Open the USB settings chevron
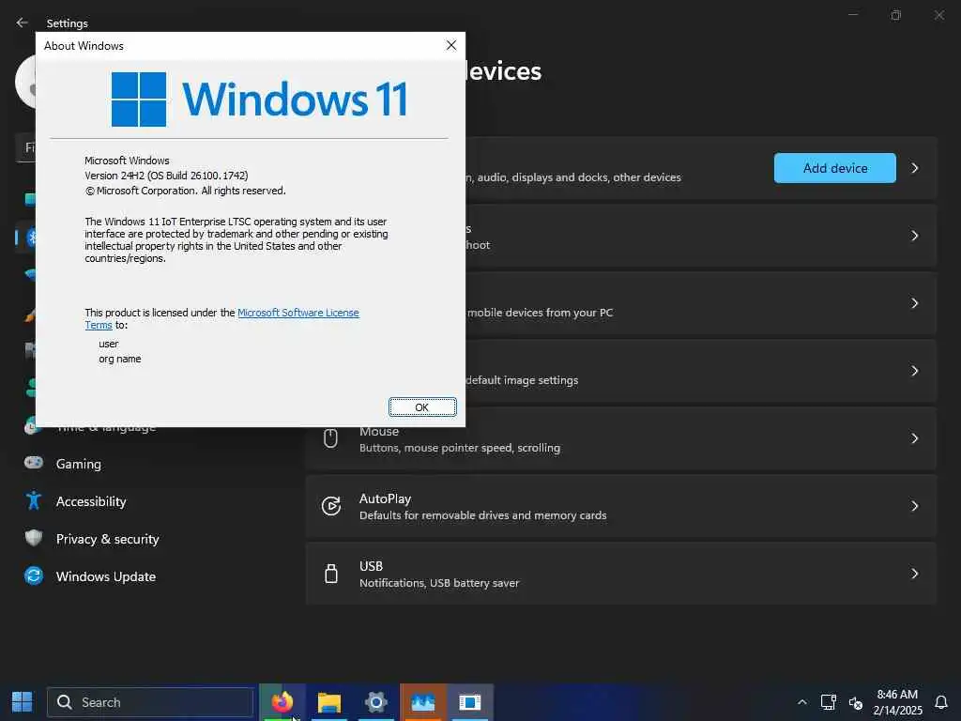Image resolution: width=961 pixels, height=721 pixels. tap(914, 574)
